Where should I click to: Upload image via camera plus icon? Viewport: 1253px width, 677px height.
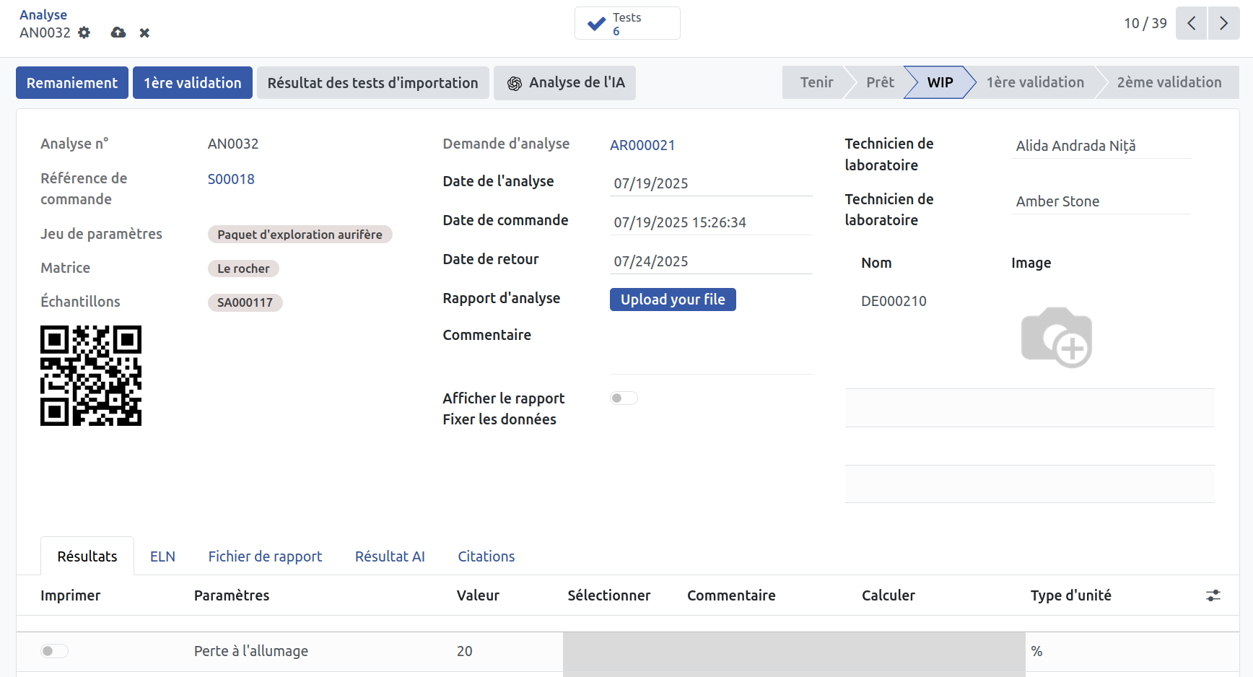[x=1057, y=337]
